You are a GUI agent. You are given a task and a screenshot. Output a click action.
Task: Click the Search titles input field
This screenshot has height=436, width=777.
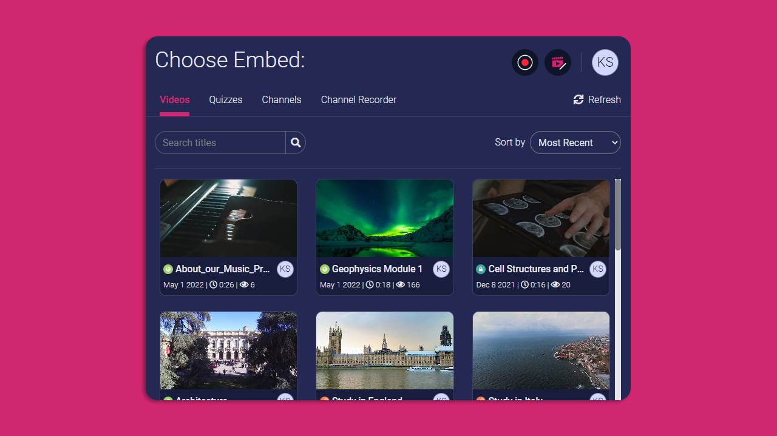pyautogui.click(x=220, y=143)
